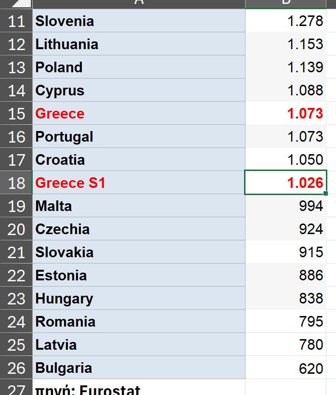The width and height of the screenshot is (336, 395).
Task: Click the Eurostat source cell
Action: coord(139,388)
